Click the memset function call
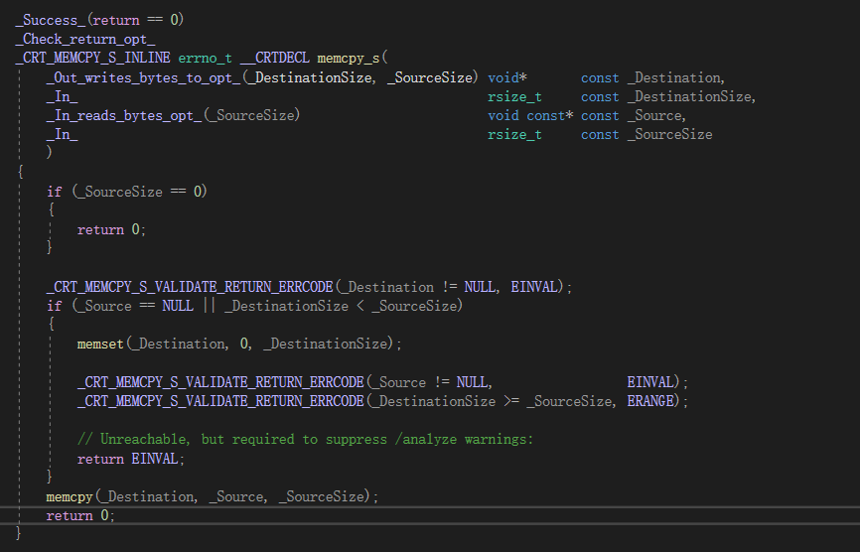Image resolution: width=860 pixels, height=552 pixels. [x=239, y=345]
